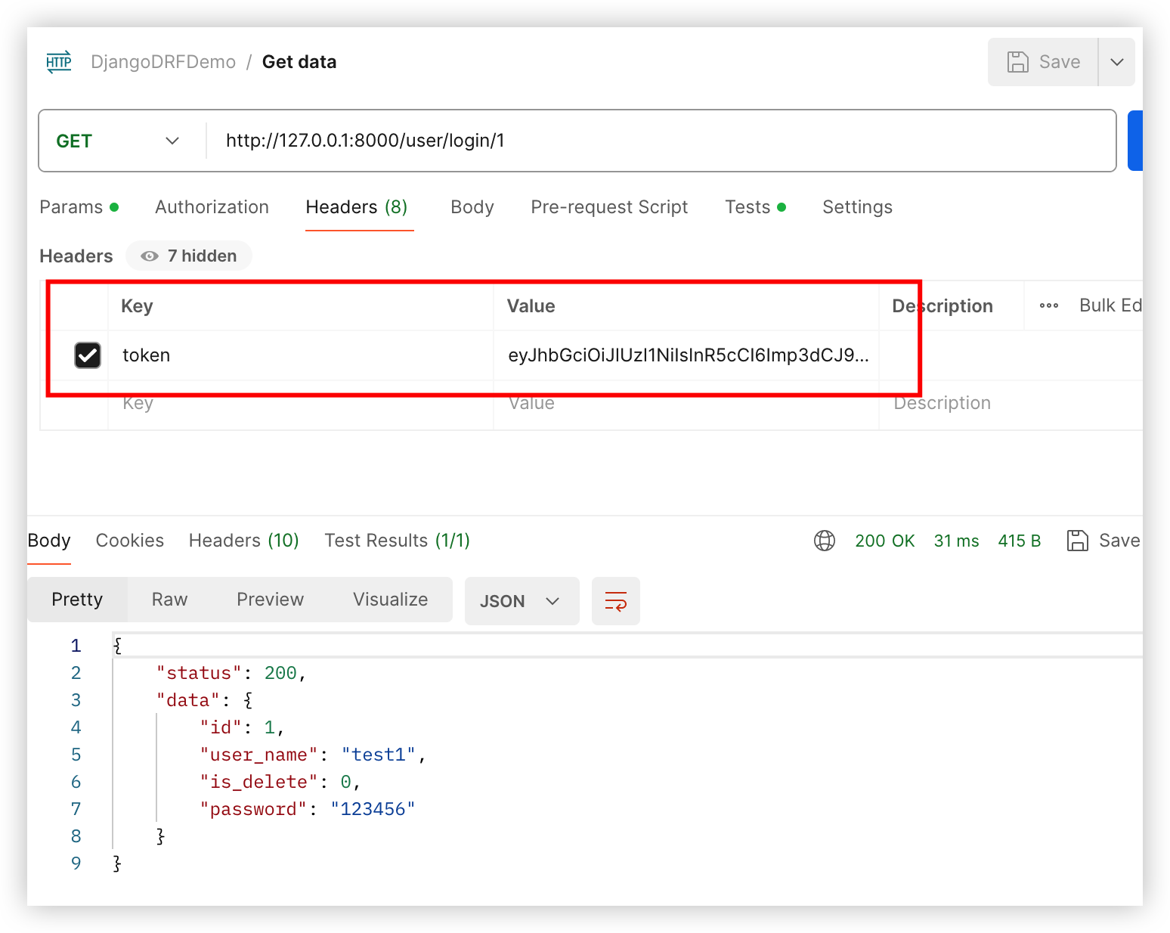Click the request URL input field
This screenshot has height=933, width=1170.
(x=658, y=141)
